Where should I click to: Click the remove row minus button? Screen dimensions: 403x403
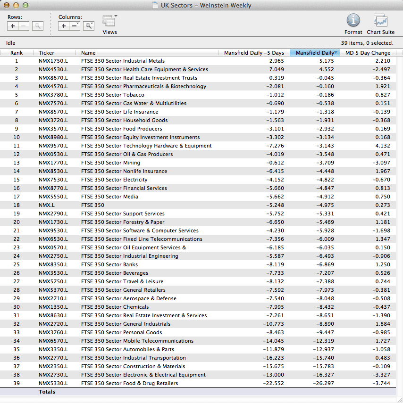click(x=24, y=26)
